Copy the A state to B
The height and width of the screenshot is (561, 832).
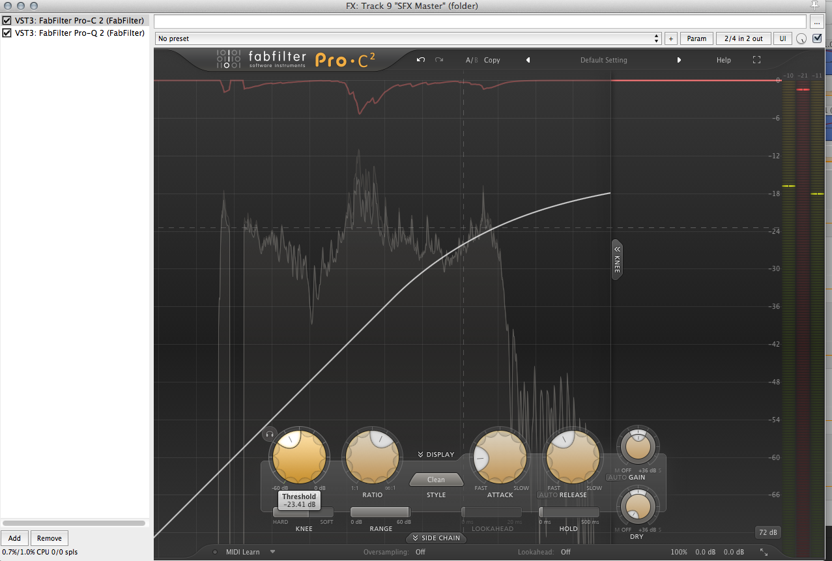pyautogui.click(x=492, y=60)
